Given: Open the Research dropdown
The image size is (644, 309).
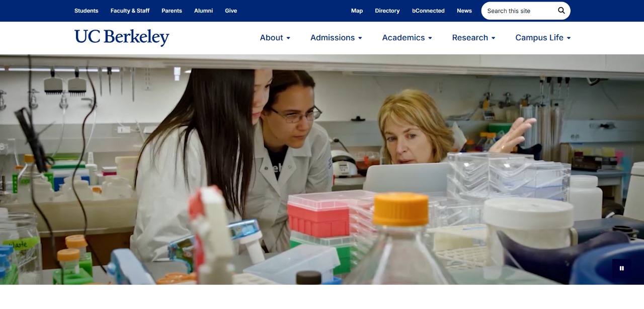Looking at the screenshot, I should (x=473, y=38).
